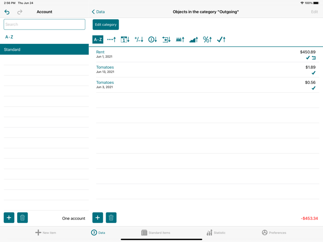Sort items alphabetically with the A-Z toolbar button
The width and height of the screenshot is (323, 242).
(x=98, y=39)
